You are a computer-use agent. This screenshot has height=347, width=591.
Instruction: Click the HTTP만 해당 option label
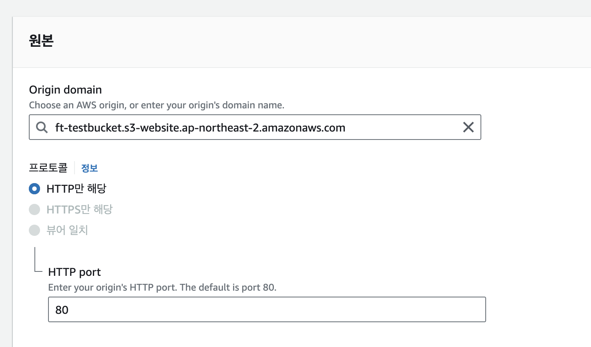coord(76,189)
